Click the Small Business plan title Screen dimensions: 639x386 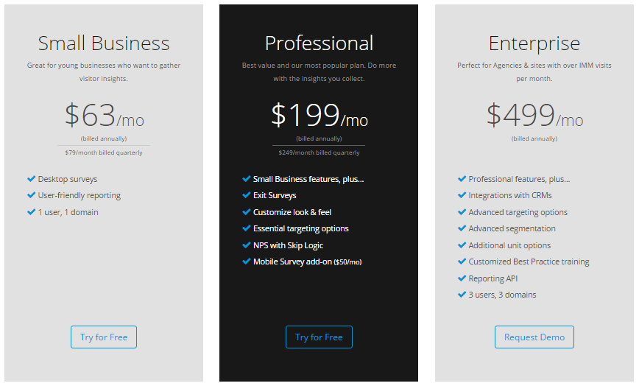point(104,43)
